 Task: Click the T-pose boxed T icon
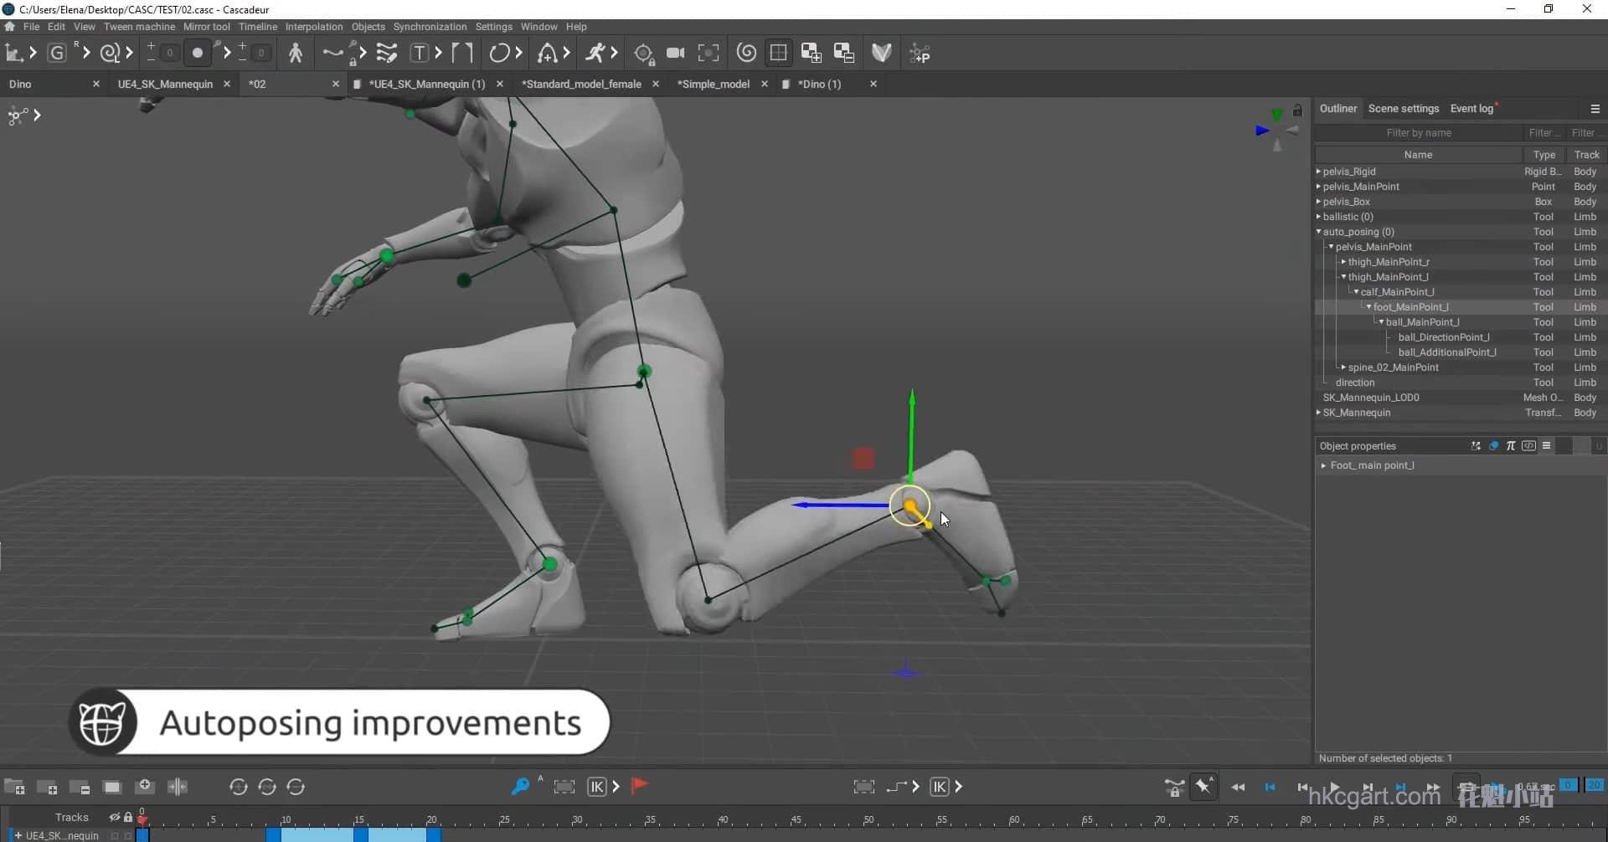420,54
